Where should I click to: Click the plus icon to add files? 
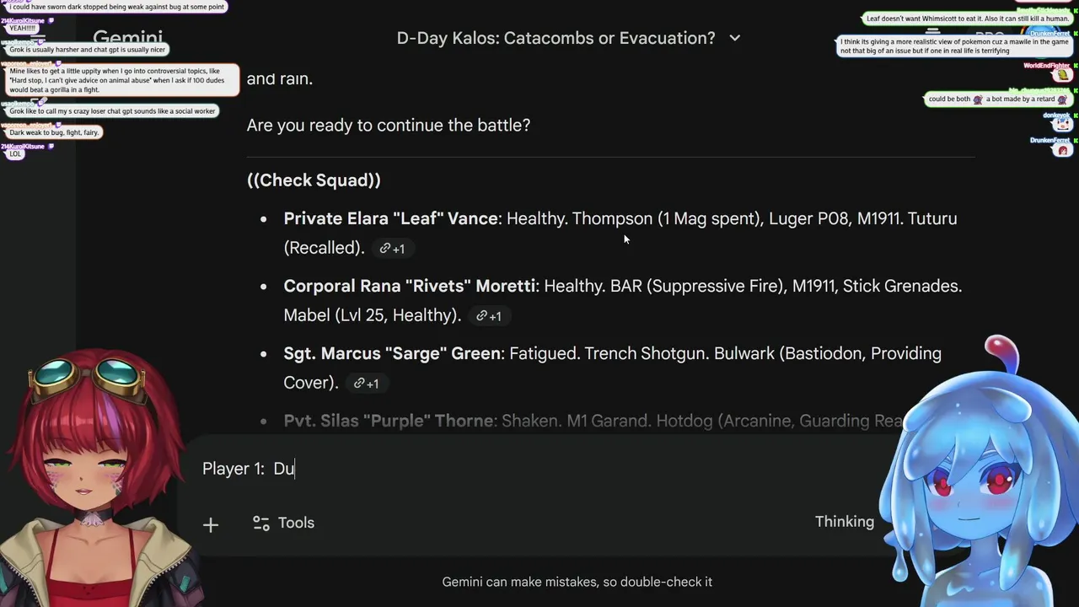(211, 524)
